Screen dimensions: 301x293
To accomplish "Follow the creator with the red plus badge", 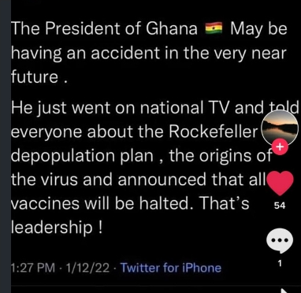I will click(x=280, y=147).
